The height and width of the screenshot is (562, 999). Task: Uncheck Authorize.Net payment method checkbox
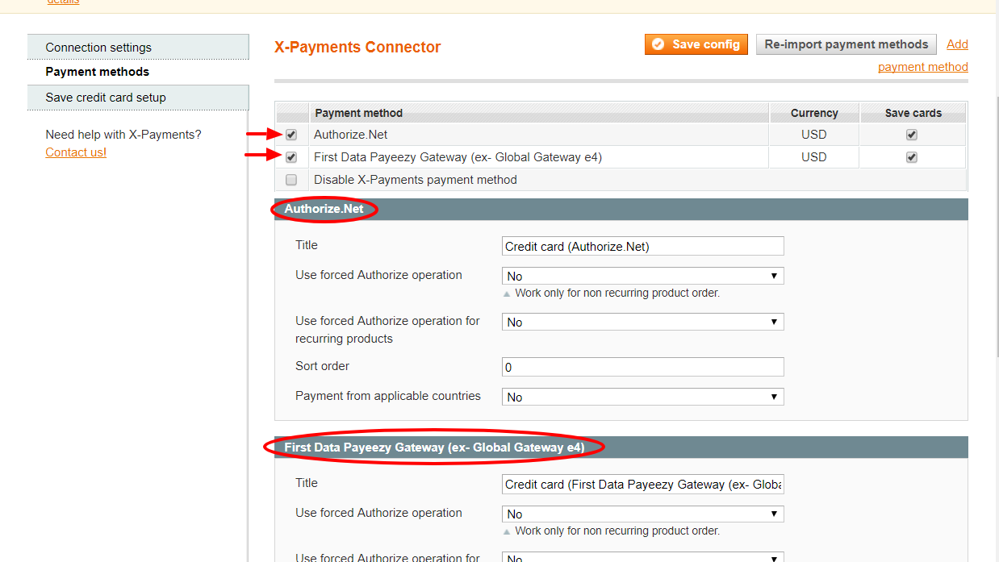click(291, 135)
